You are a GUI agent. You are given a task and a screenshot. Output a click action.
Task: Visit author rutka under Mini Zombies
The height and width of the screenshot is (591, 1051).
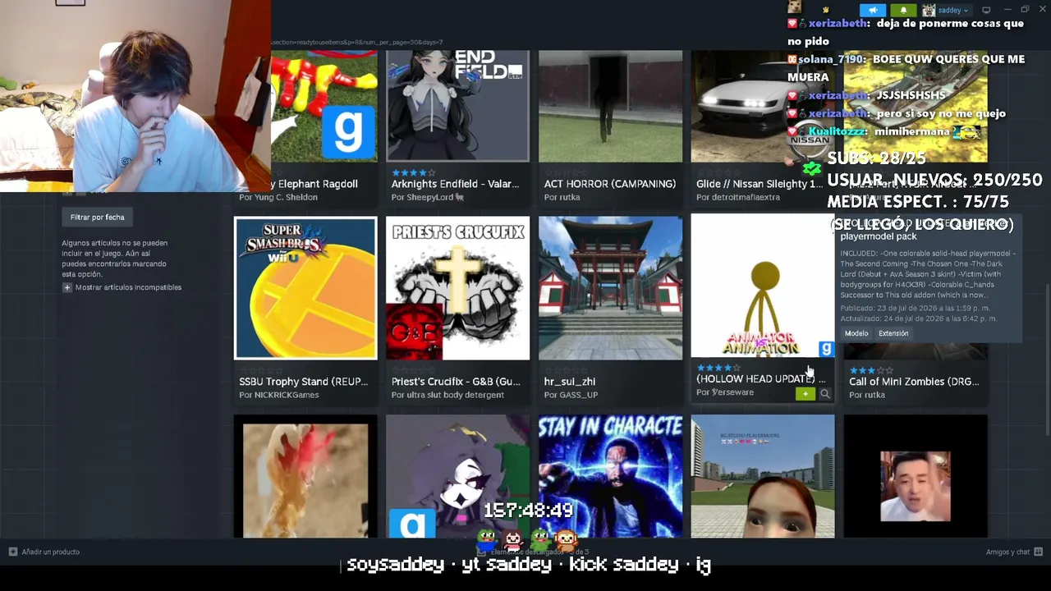coord(867,395)
